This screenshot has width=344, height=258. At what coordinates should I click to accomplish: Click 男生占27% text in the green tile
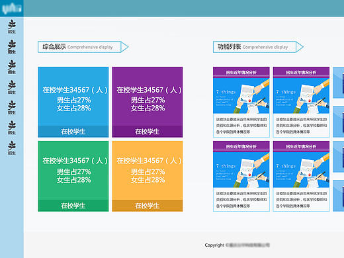(x=74, y=171)
